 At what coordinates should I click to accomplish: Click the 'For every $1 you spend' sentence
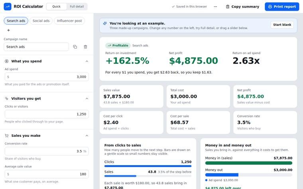[x=159, y=72]
